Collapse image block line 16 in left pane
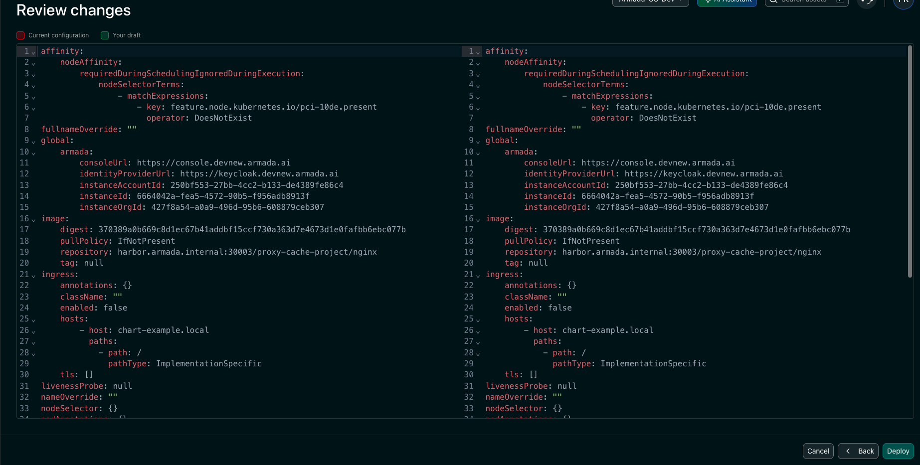The height and width of the screenshot is (465, 920). (x=33, y=219)
